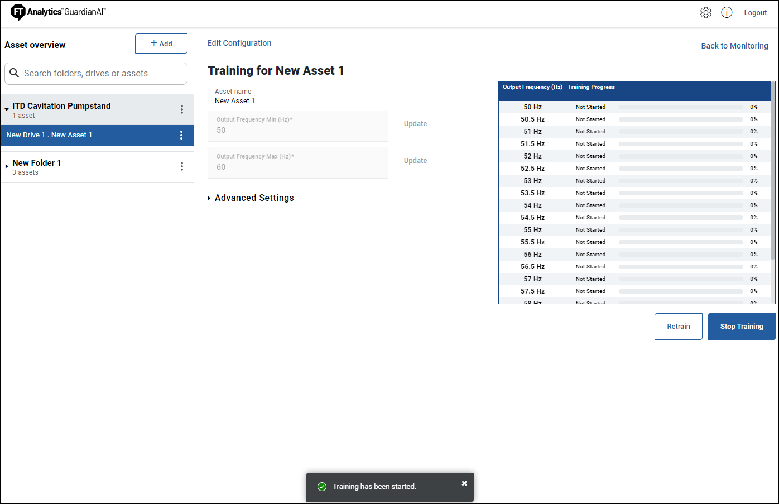Open ITD Cavitation Pumpstand options menu
This screenshot has width=779, height=504.
click(181, 109)
